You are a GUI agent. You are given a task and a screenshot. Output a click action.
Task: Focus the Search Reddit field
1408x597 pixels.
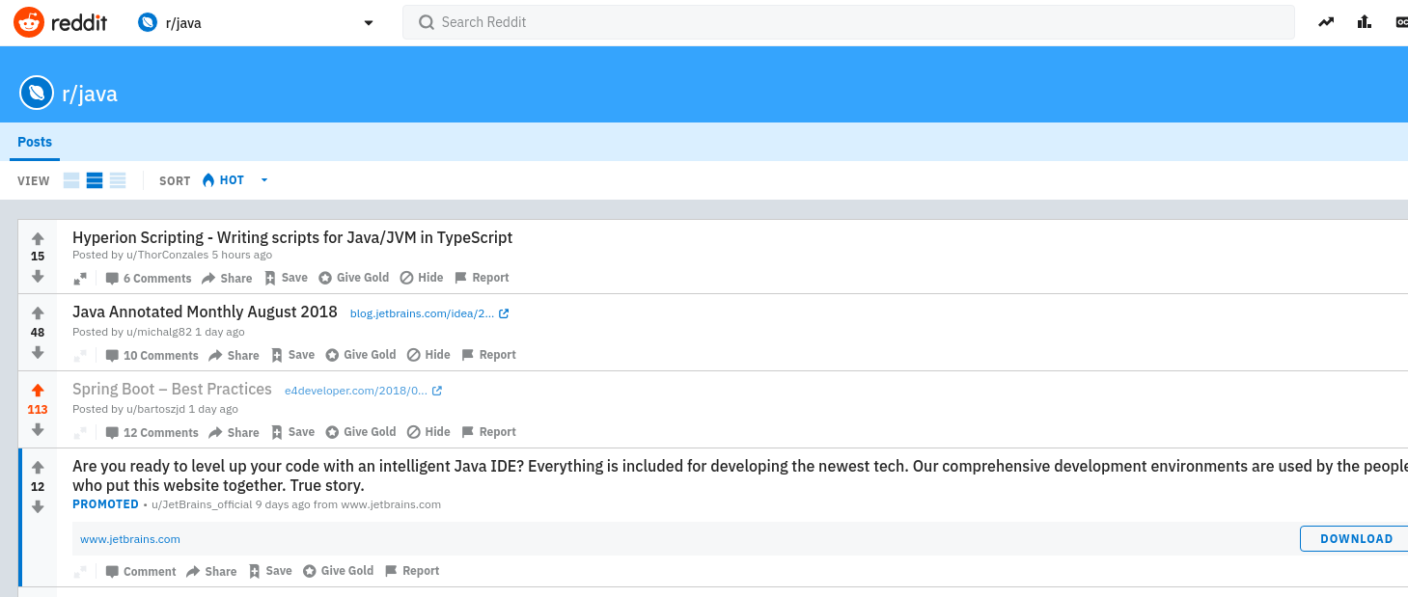pyautogui.click(x=848, y=22)
